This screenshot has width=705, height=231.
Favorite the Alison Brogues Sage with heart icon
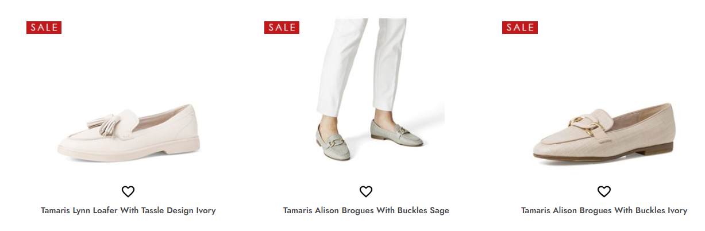[x=366, y=192]
